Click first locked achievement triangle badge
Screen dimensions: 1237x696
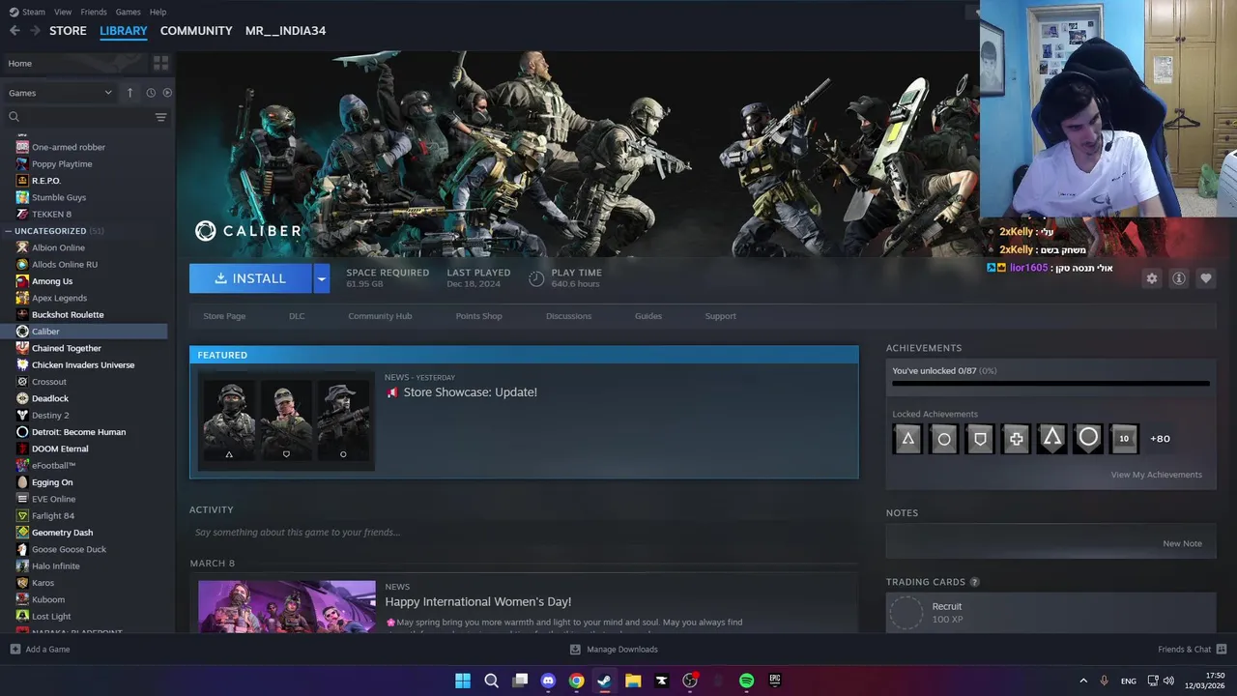907,439
